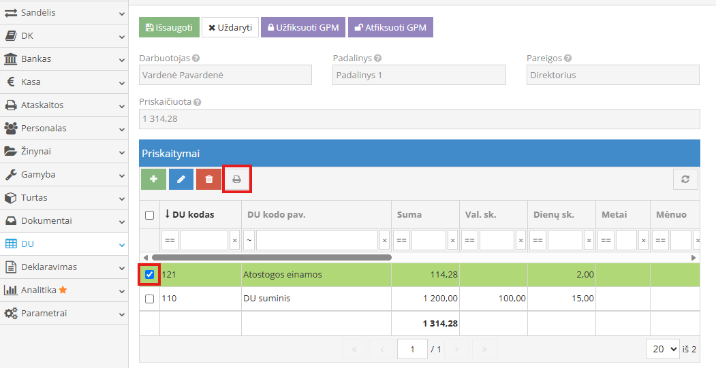The height and width of the screenshot is (368, 716).
Task: Open the DU kodas filter operator ==
Action: coord(170,240)
